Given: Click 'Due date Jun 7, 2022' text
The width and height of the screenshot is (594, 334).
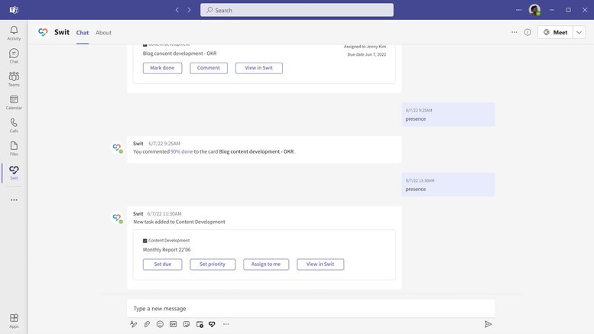Looking at the screenshot, I should (x=367, y=54).
